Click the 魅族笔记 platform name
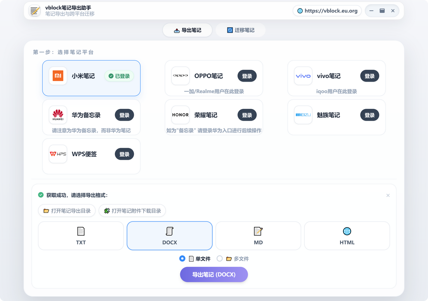The image size is (428, 301). tap(328, 115)
